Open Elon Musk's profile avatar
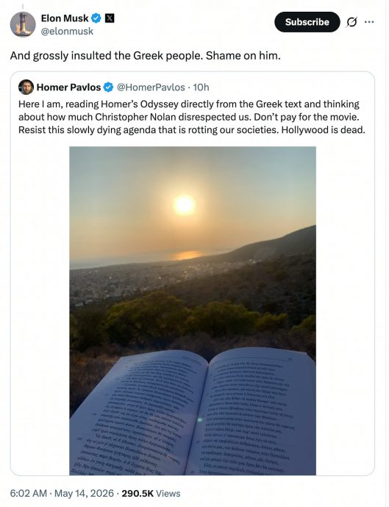Image resolution: width=389 pixels, height=507 pixels. click(23, 24)
